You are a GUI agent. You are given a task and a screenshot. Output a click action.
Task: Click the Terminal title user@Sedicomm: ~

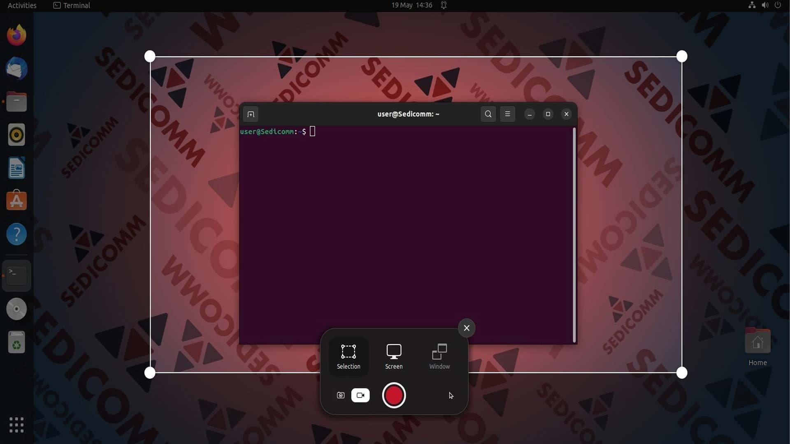[x=408, y=114]
